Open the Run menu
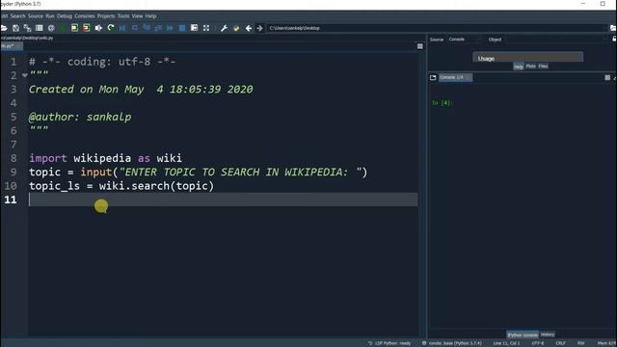617x347 pixels. (50, 16)
